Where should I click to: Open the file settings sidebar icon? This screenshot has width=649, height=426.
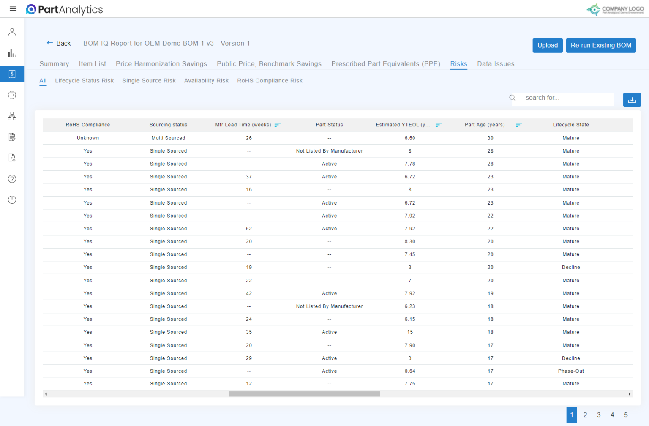(12, 158)
